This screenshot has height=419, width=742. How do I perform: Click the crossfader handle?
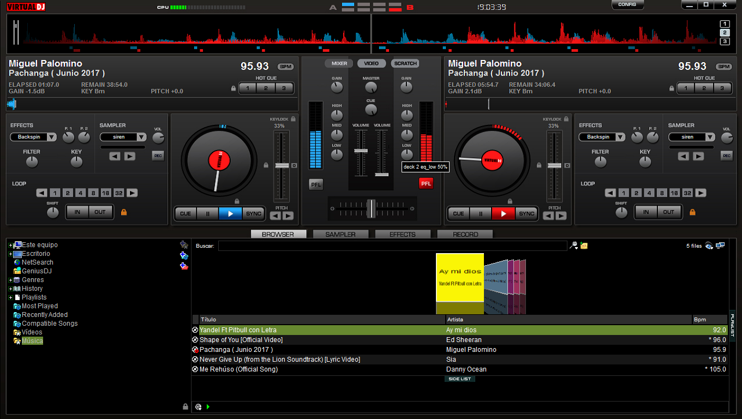371,208
